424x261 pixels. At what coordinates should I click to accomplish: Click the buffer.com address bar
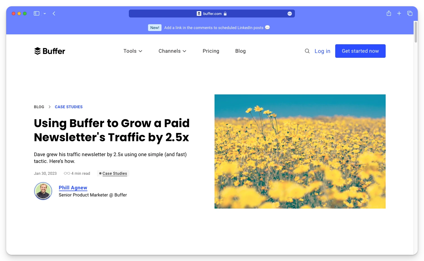pos(212,14)
